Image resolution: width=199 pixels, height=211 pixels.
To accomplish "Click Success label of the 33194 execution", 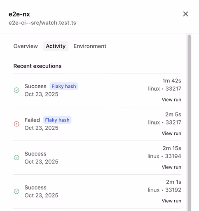I will point(35,154).
